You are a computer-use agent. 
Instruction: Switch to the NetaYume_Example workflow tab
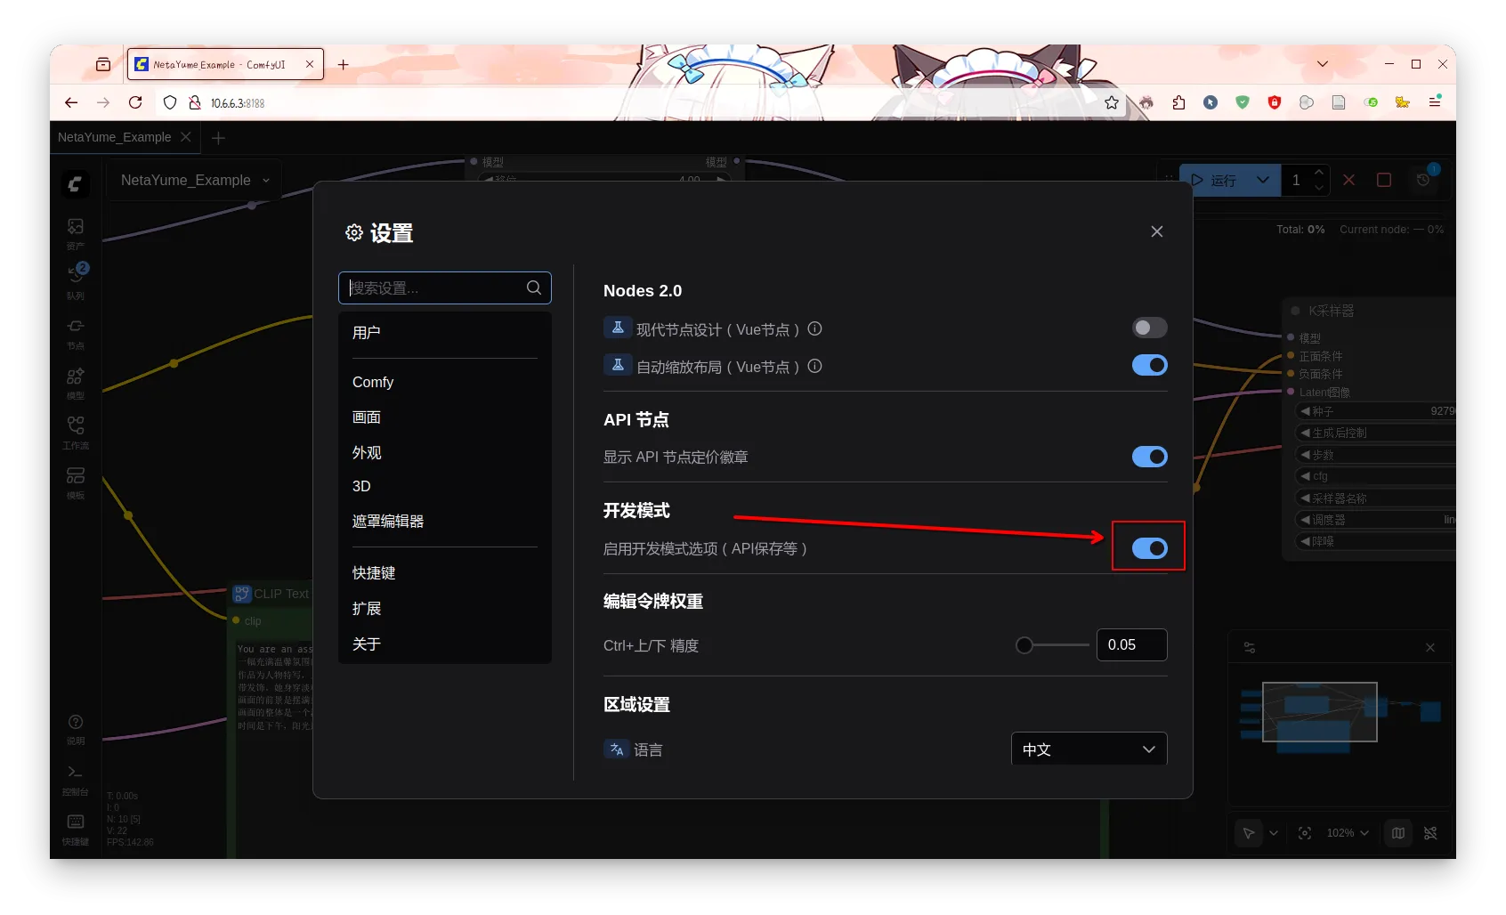tap(113, 137)
